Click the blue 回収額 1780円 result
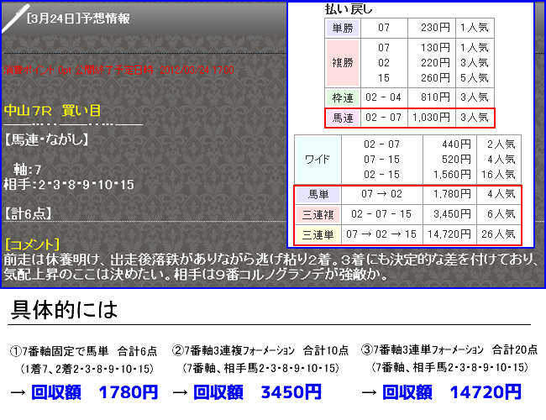This screenshot has width=546, height=420. coord(95,392)
